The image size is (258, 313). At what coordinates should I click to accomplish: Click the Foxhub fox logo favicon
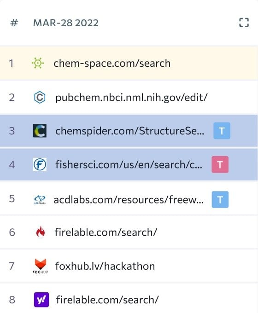point(41,266)
